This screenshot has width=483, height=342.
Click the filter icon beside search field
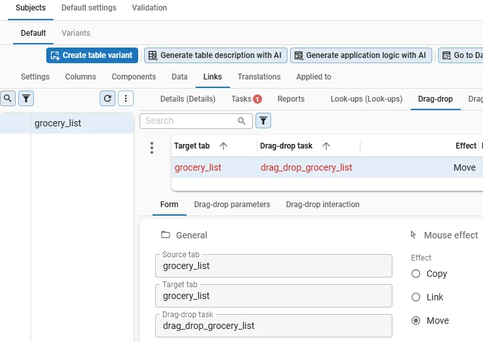tap(263, 121)
